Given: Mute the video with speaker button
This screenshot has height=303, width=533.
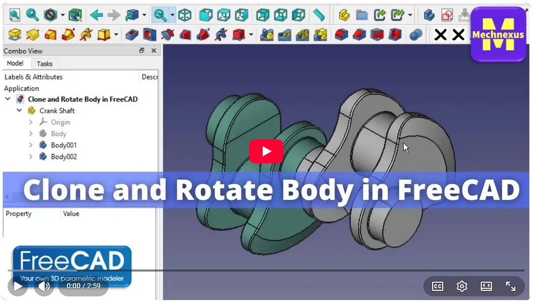Looking at the screenshot, I should point(44,286).
